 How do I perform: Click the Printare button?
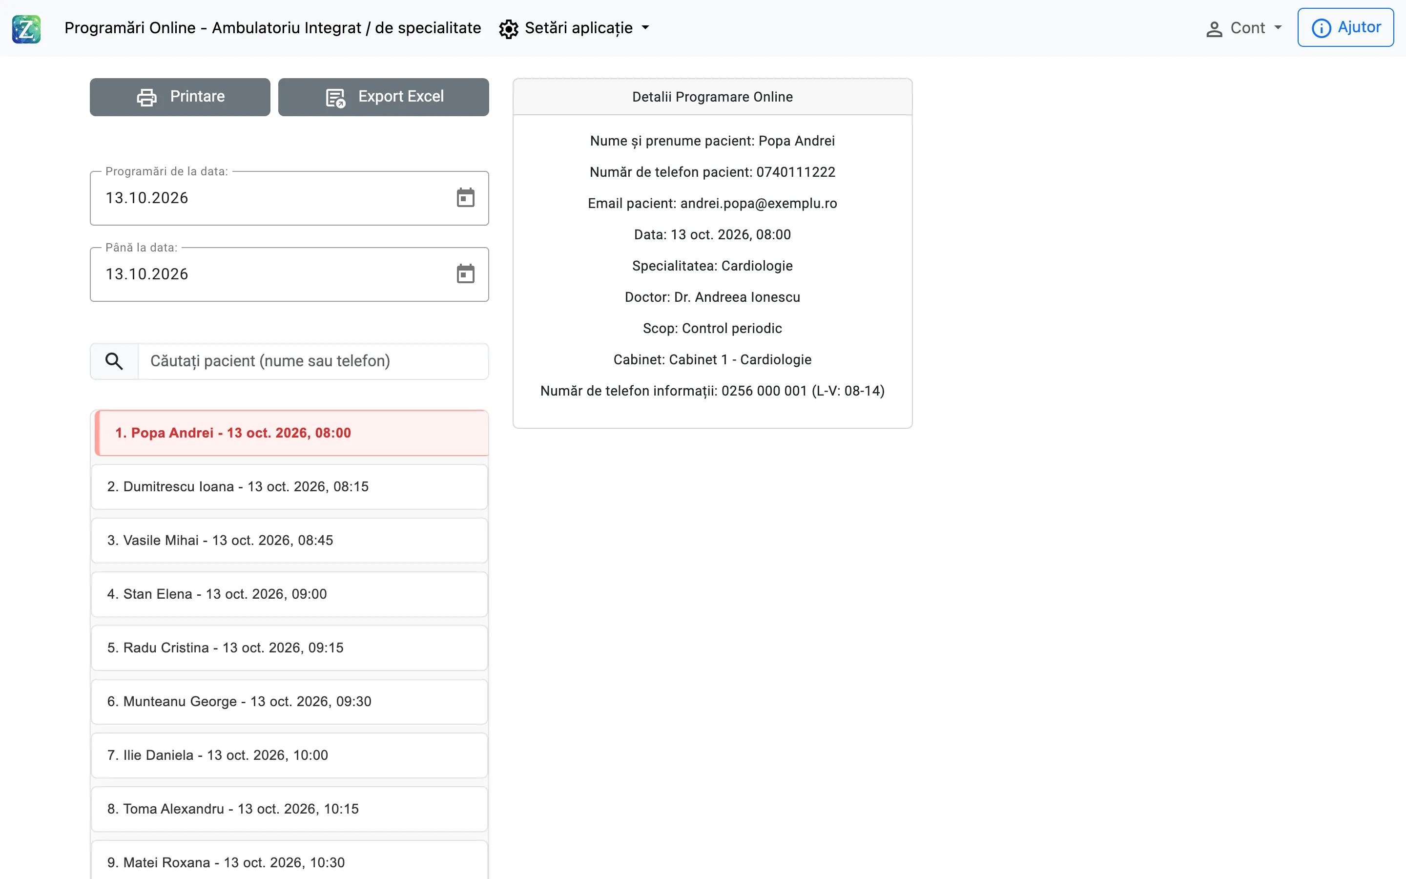[180, 97]
